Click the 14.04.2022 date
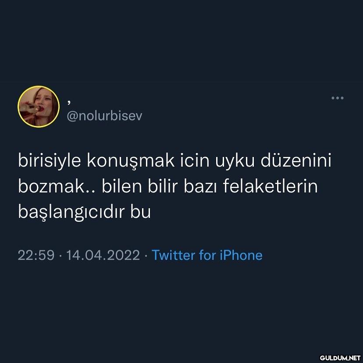This screenshot has height=363, width=363. (103, 255)
